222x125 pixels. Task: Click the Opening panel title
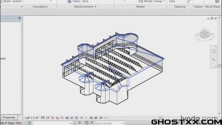click(180, 7)
